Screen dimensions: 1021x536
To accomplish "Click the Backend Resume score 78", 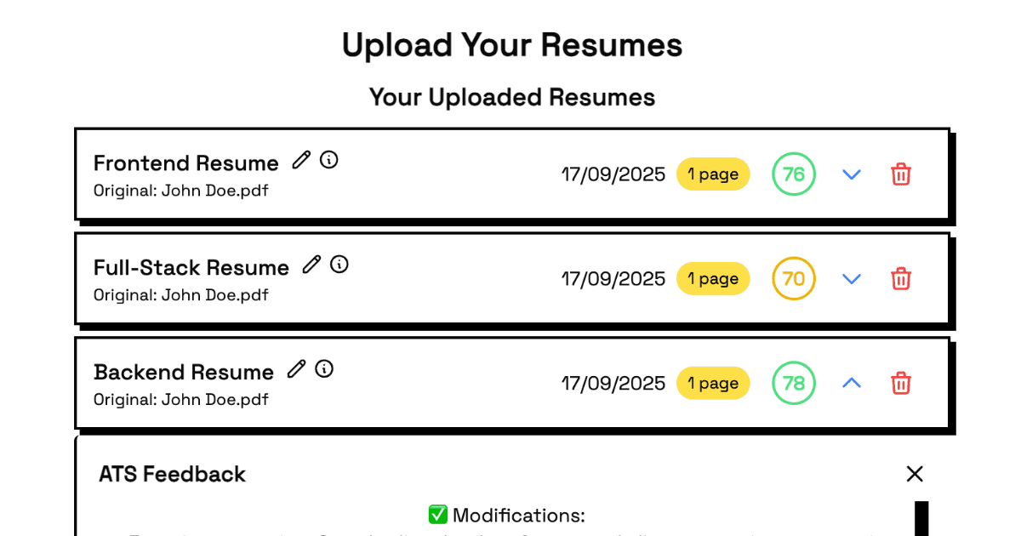I will pos(794,384).
